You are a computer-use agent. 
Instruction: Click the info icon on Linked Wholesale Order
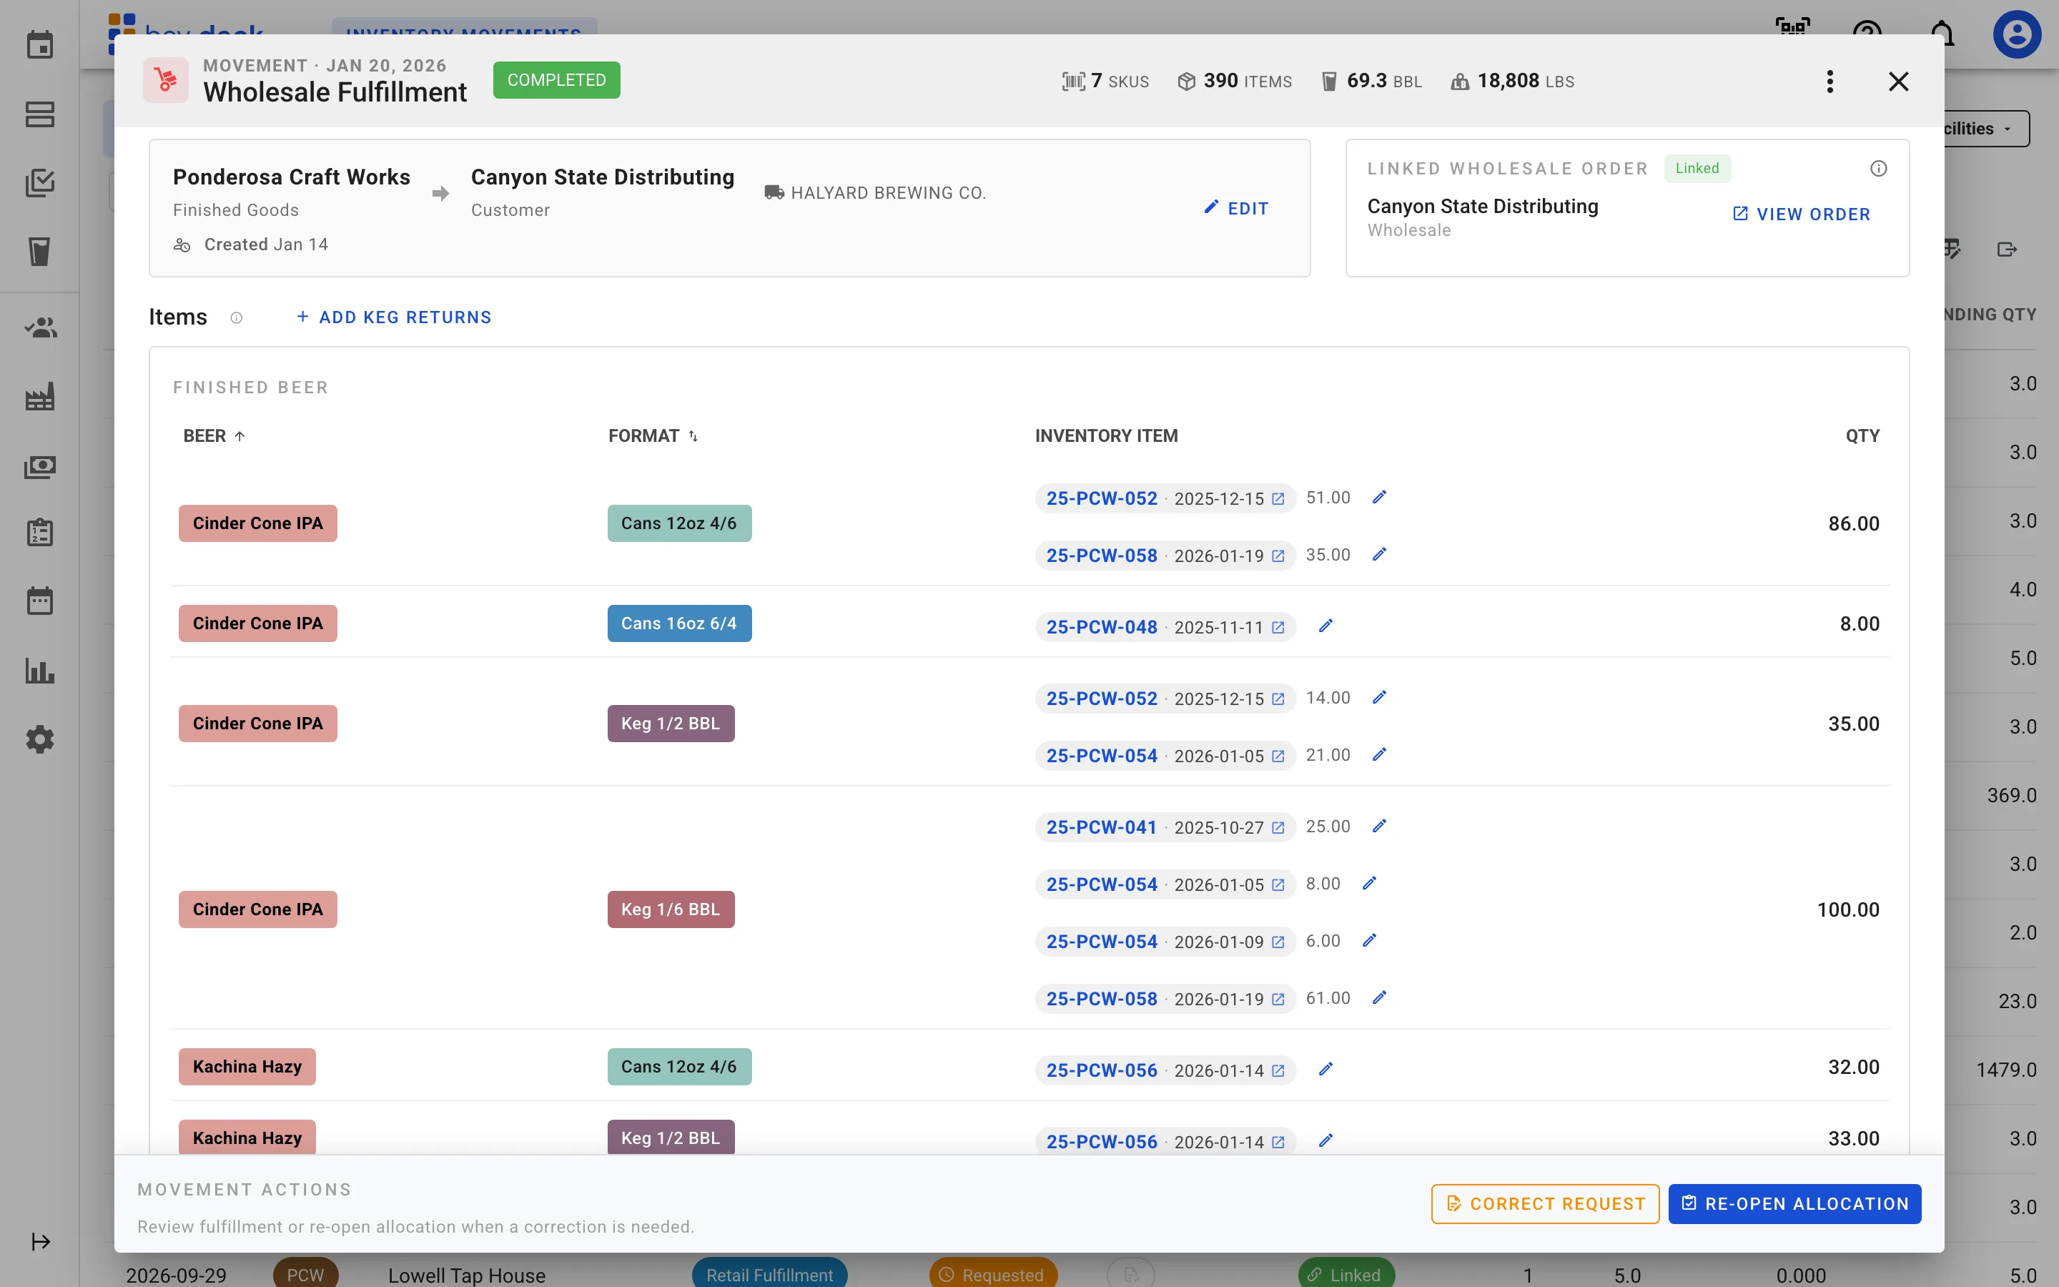pyautogui.click(x=1879, y=169)
